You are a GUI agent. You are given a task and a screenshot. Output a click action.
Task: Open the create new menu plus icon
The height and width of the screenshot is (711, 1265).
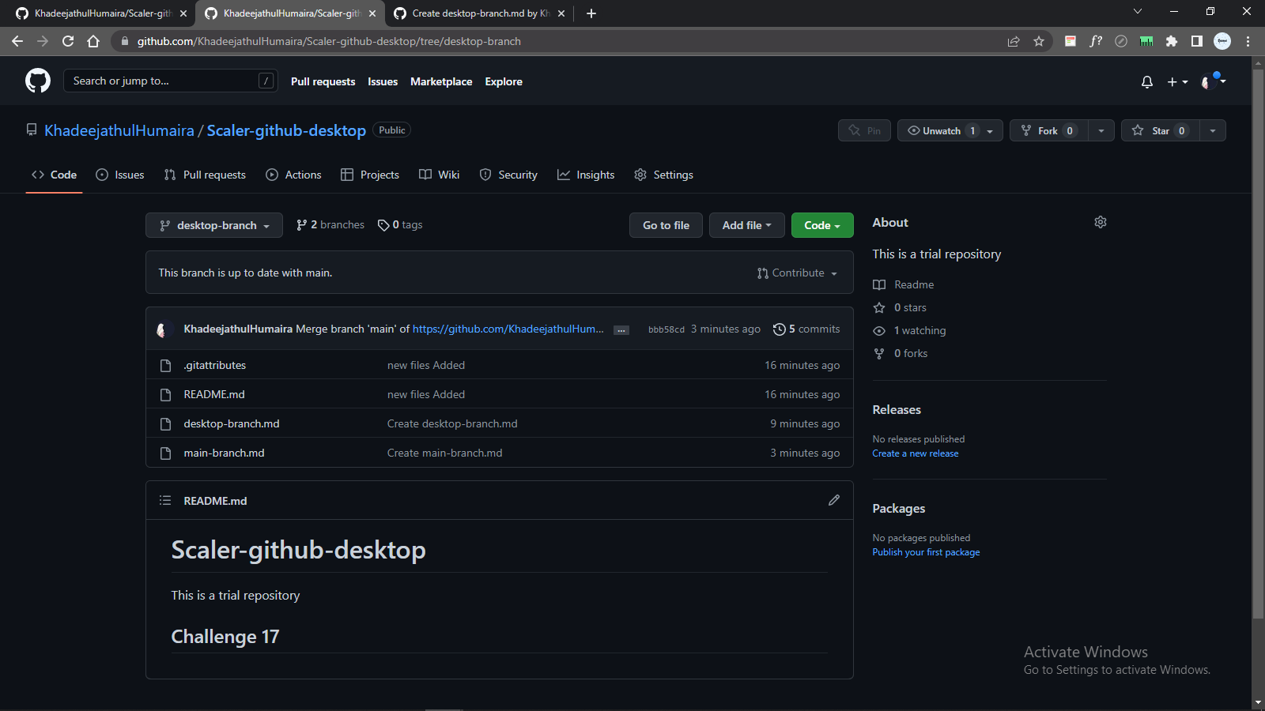click(1172, 81)
